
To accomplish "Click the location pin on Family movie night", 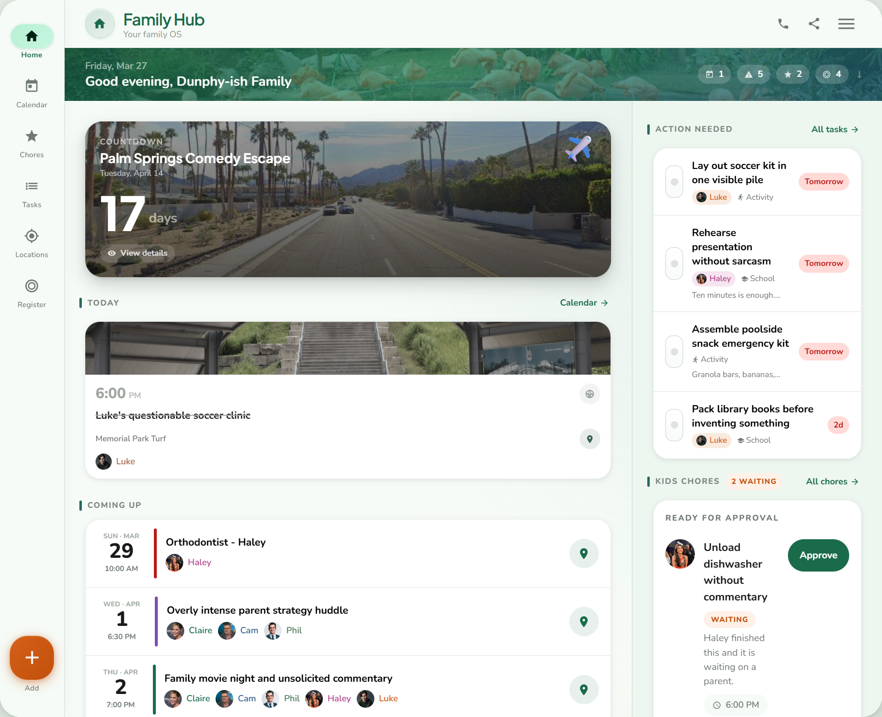I will (584, 689).
